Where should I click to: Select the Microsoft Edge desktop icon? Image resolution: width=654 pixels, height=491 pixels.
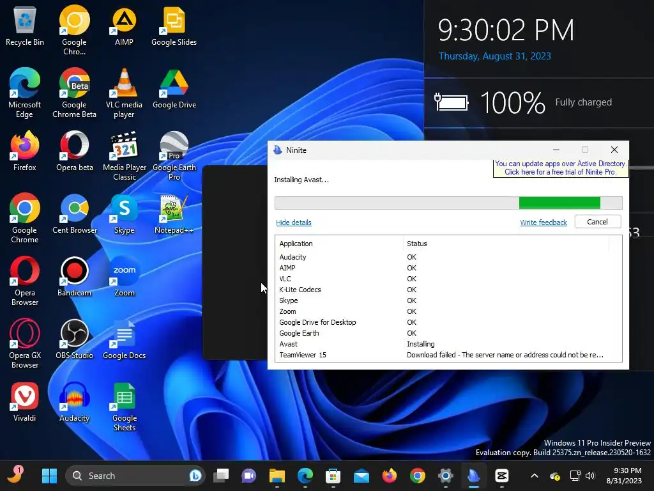click(x=25, y=93)
